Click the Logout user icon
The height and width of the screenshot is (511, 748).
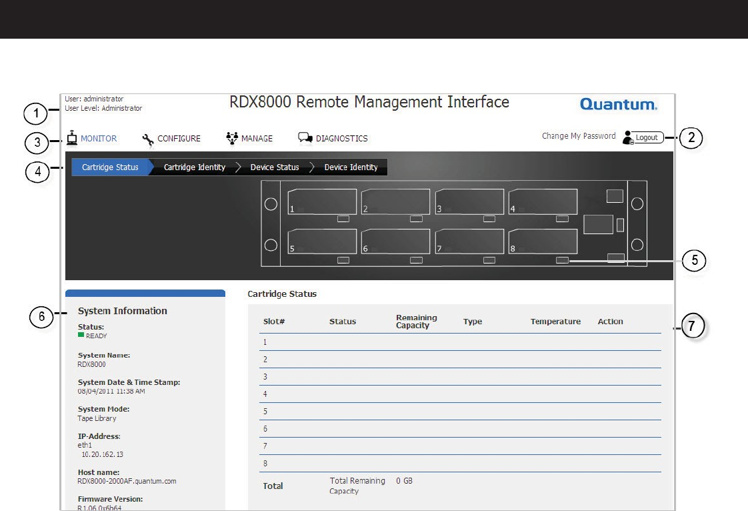pos(628,137)
